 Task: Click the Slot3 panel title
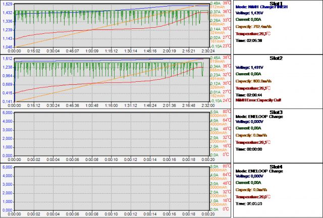276,113
